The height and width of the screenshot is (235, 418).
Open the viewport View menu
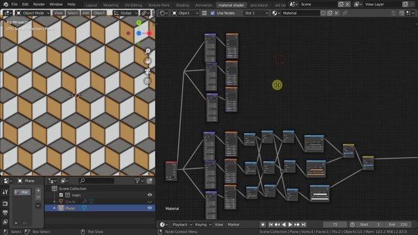point(58,13)
